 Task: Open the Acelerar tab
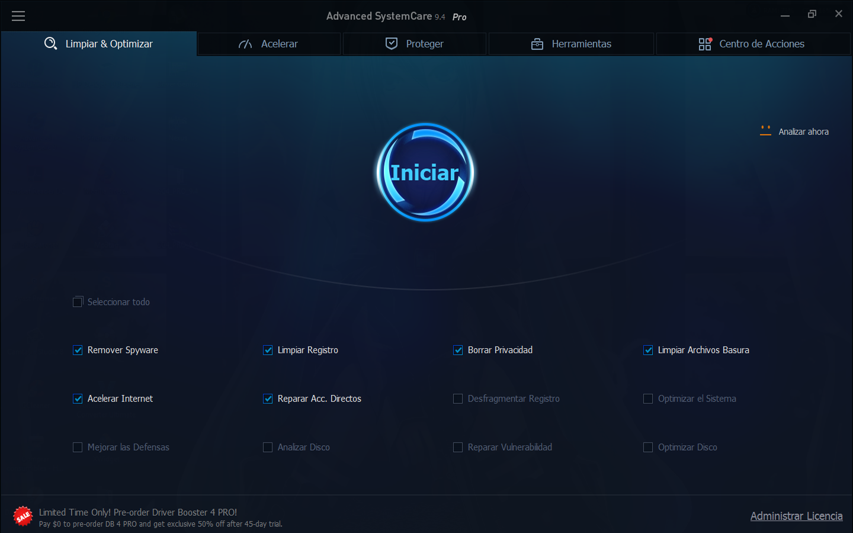269,44
